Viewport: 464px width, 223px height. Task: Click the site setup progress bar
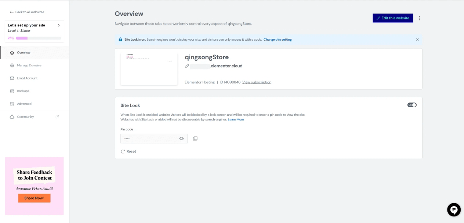[39, 38]
